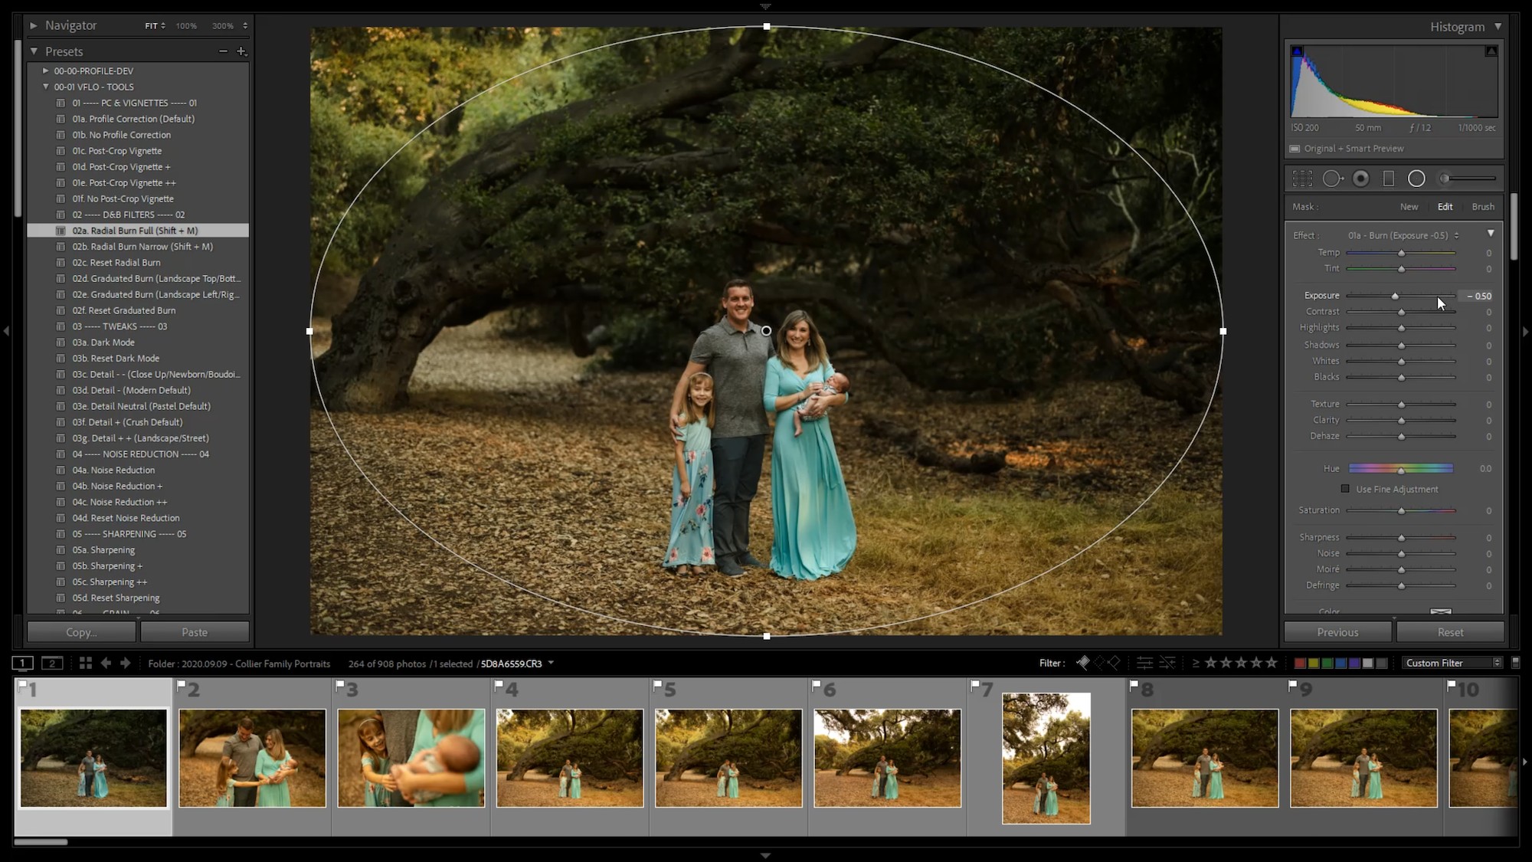The image size is (1532, 862).
Task: Toggle the flagged photos filter
Action: [1083, 663]
